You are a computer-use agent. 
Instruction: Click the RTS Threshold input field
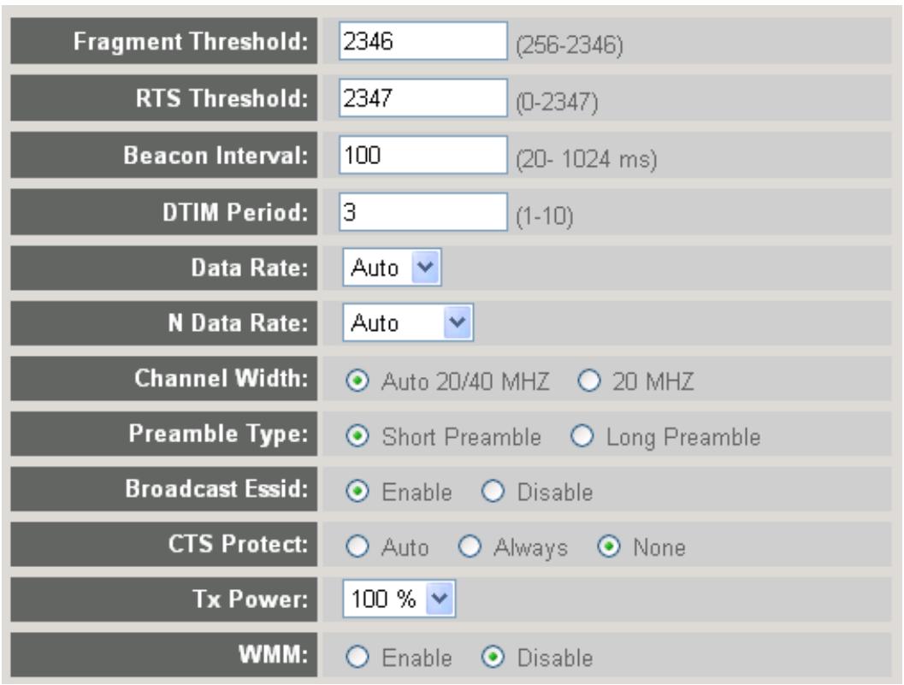(x=423, y=98)
